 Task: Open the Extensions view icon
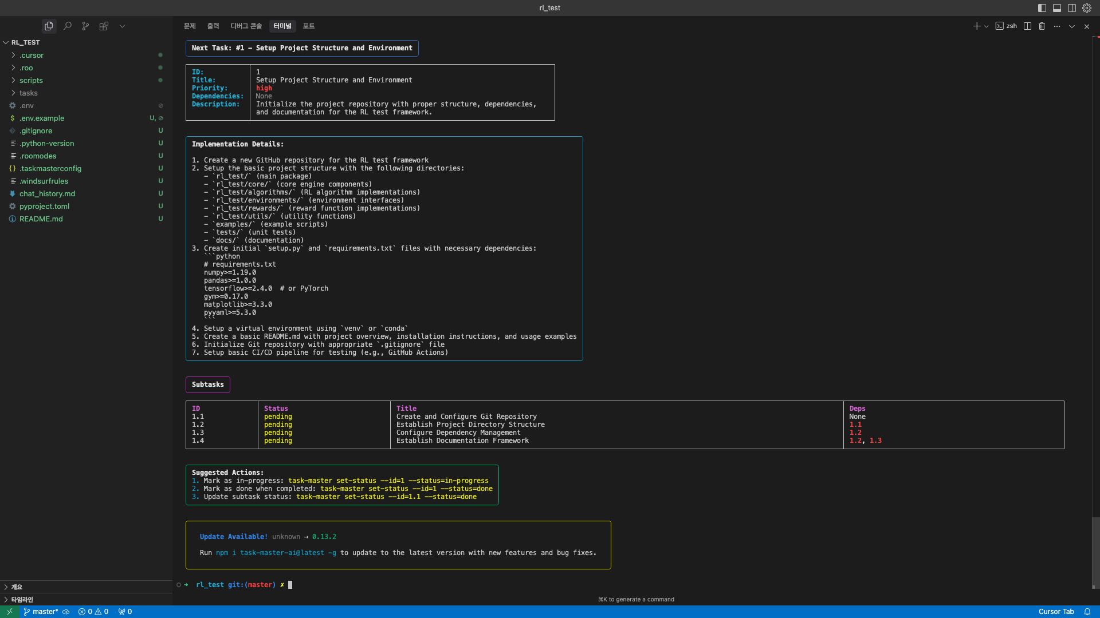pos(104,26)
